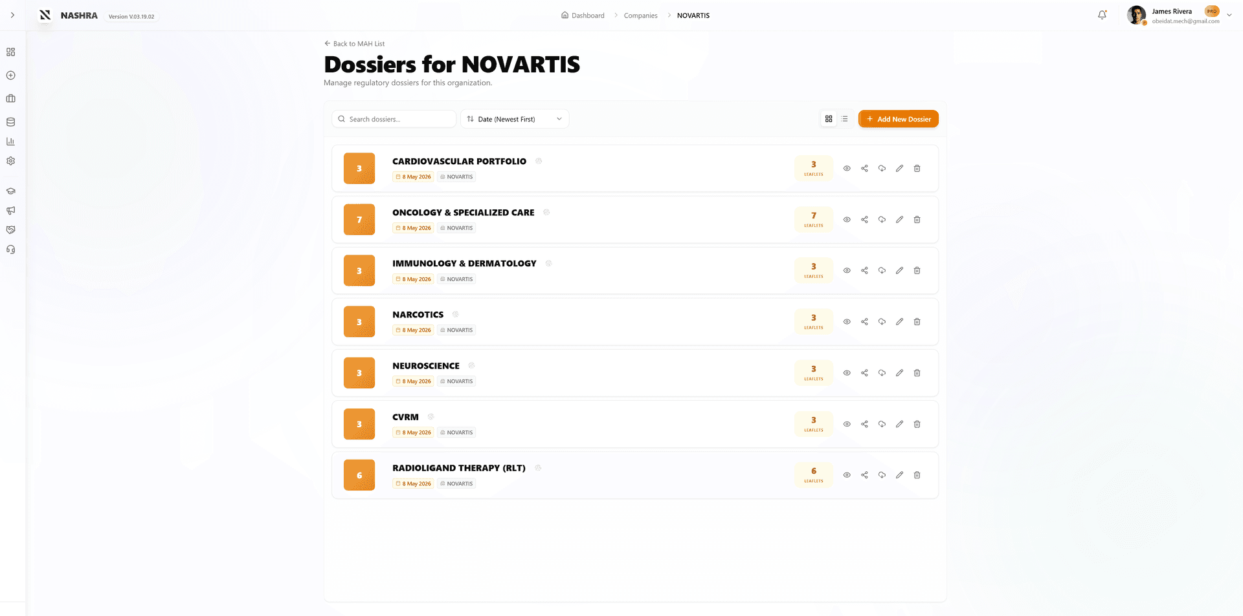Viewport: 1243px width, 616px height.
Task: Download the Cardiovascular Portfolio dossier
Action: tap(882, 168)
